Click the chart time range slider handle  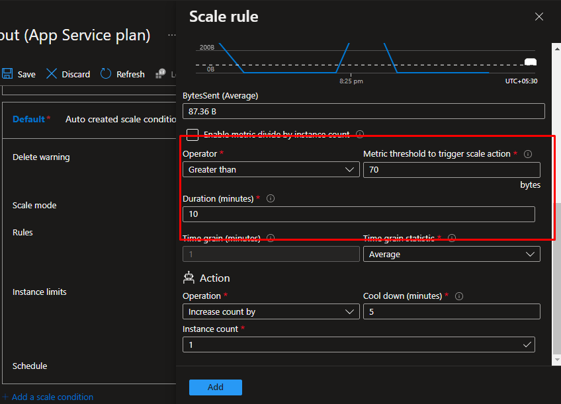pyautogui.click(x=530, y=62)
